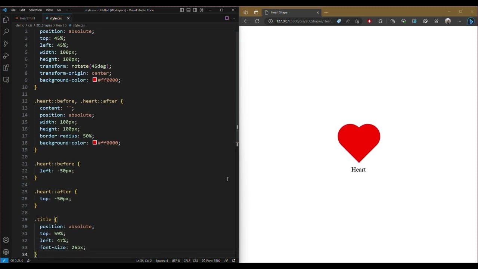Add this page to browser favorites
The height and width of the screenshot is (269, 478).
(357, 21)
